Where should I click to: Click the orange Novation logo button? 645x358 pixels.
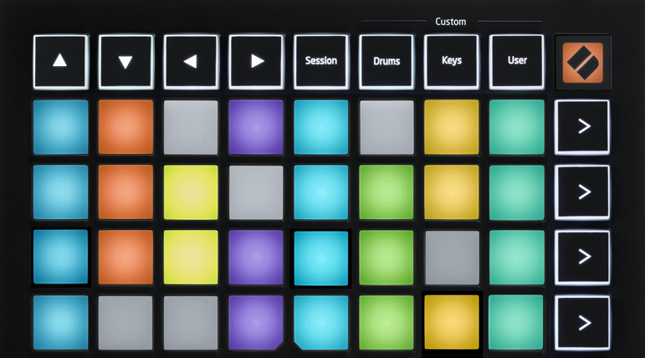[x=582, y=62]
